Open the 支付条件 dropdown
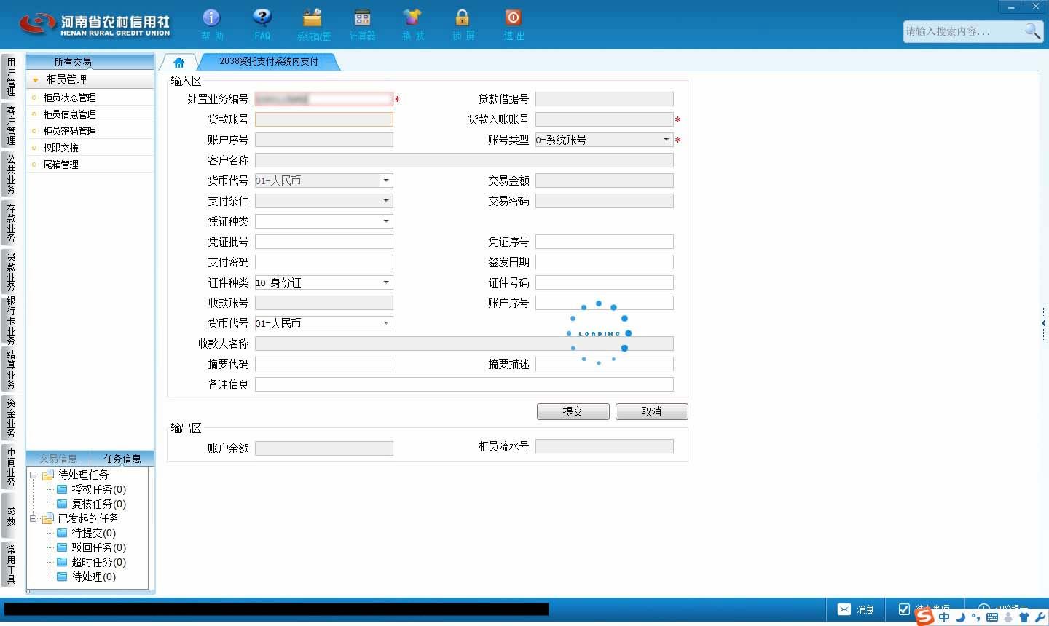The image size is (1049, 626). 386,201
